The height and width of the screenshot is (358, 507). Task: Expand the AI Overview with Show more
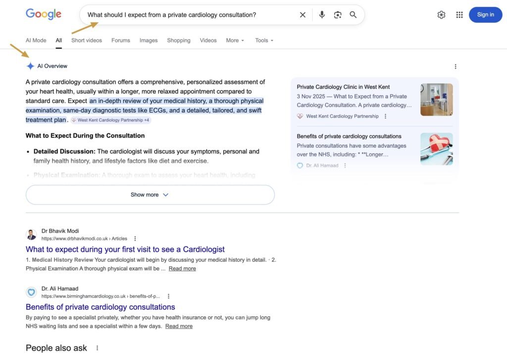tap(150, 194)
